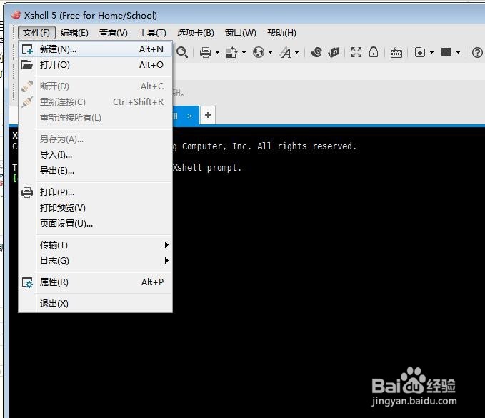Click the layout arrangement toolbar icon
This screenshot has width=485, height=418.
coord(446,52)
